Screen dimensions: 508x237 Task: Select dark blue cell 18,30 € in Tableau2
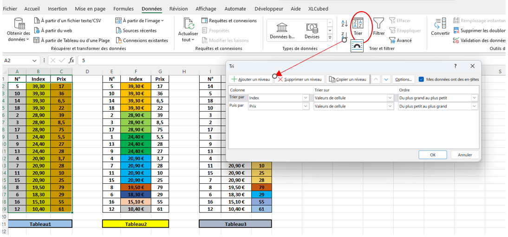[x=136, y=194]
